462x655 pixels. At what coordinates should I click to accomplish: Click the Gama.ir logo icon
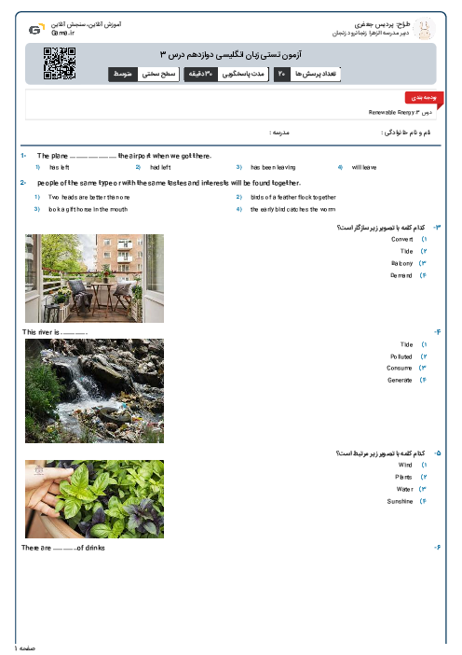36,29
